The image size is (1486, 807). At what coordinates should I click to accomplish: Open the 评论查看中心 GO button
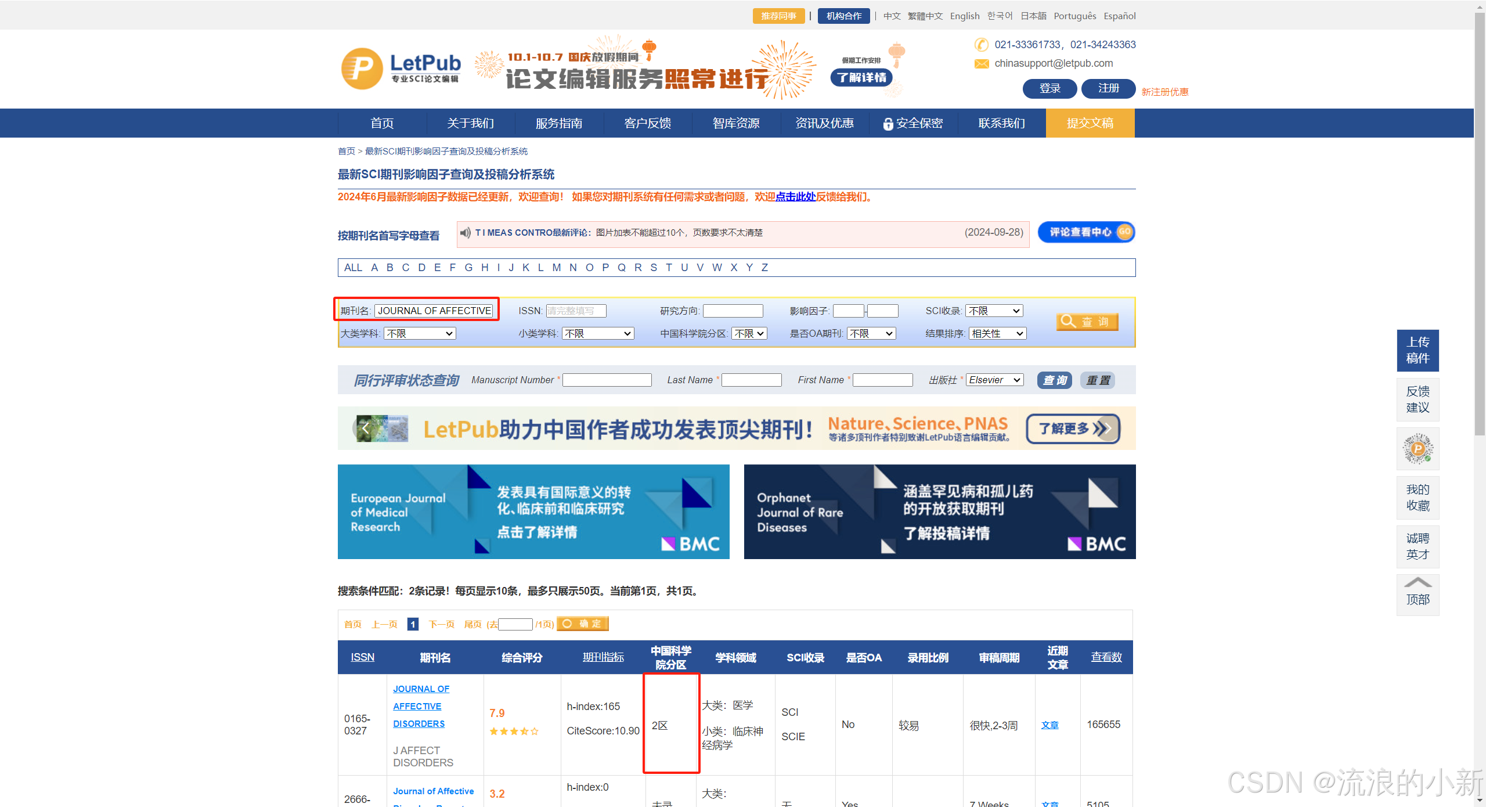pyautogui.click(x=1085, y=232)
